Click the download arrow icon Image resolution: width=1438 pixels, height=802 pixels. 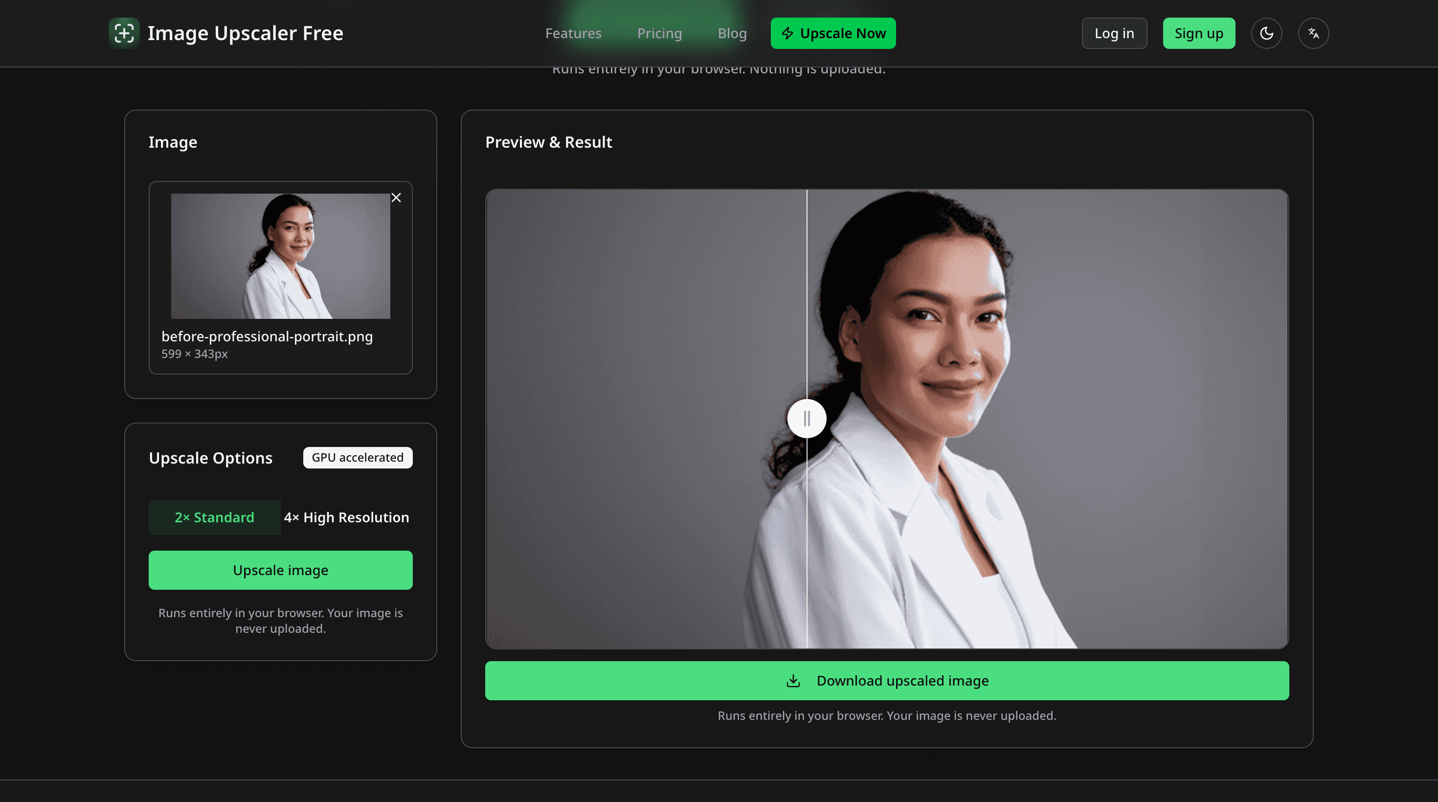click(x=793, y=681)
